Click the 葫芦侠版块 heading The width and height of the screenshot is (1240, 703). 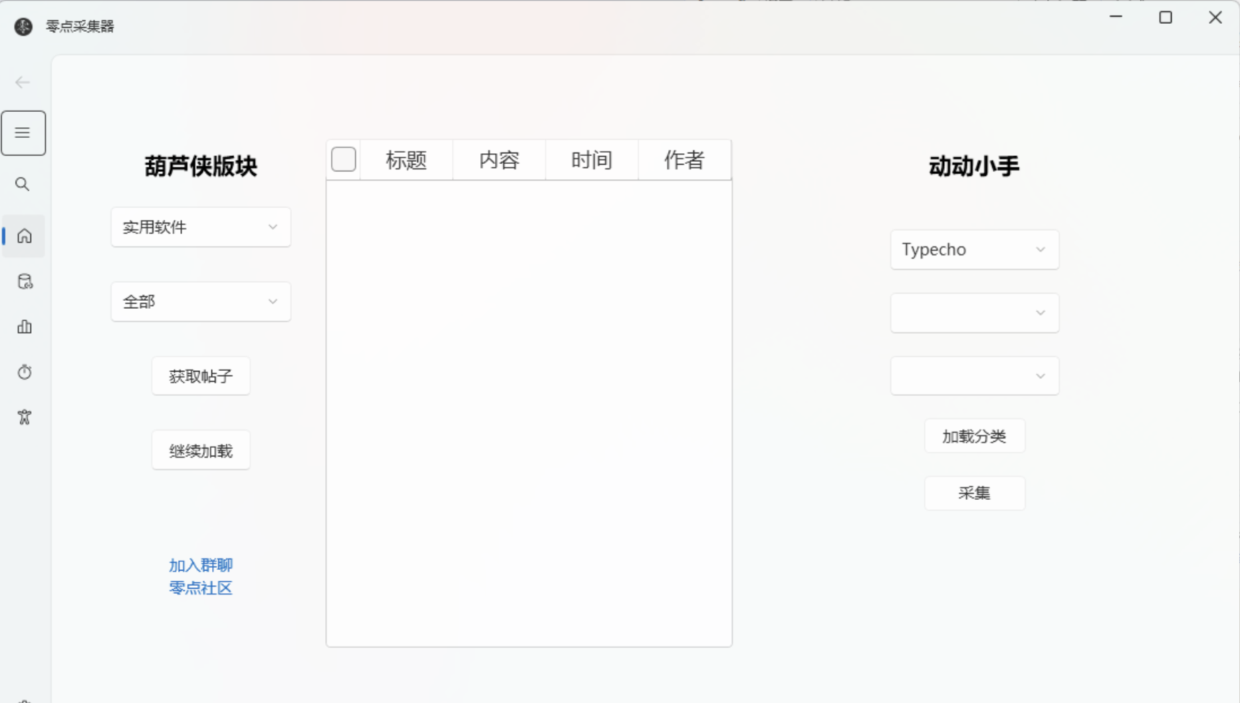click(x=201, y=166)
